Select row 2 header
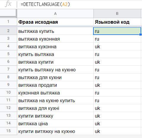 pos(8,31)
